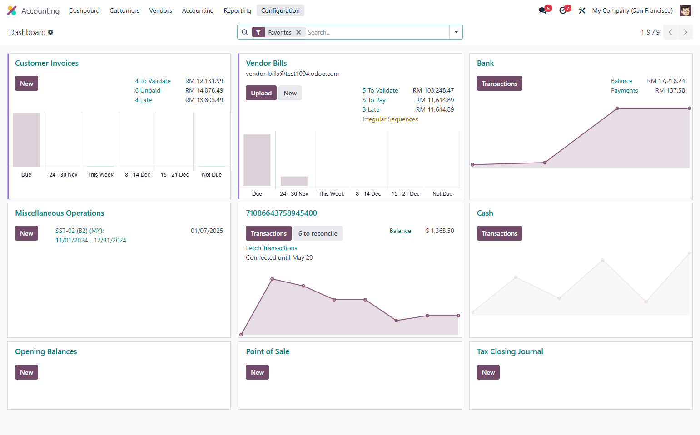Click the Fetch Transactions link

272,248
